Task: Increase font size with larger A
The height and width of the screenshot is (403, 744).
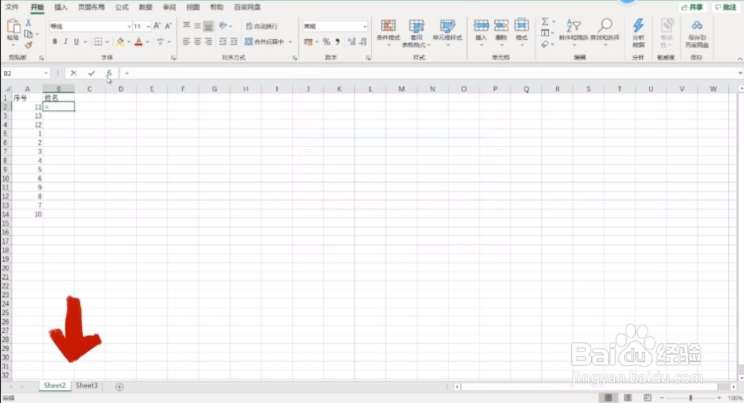Action: tap(156, 26)
